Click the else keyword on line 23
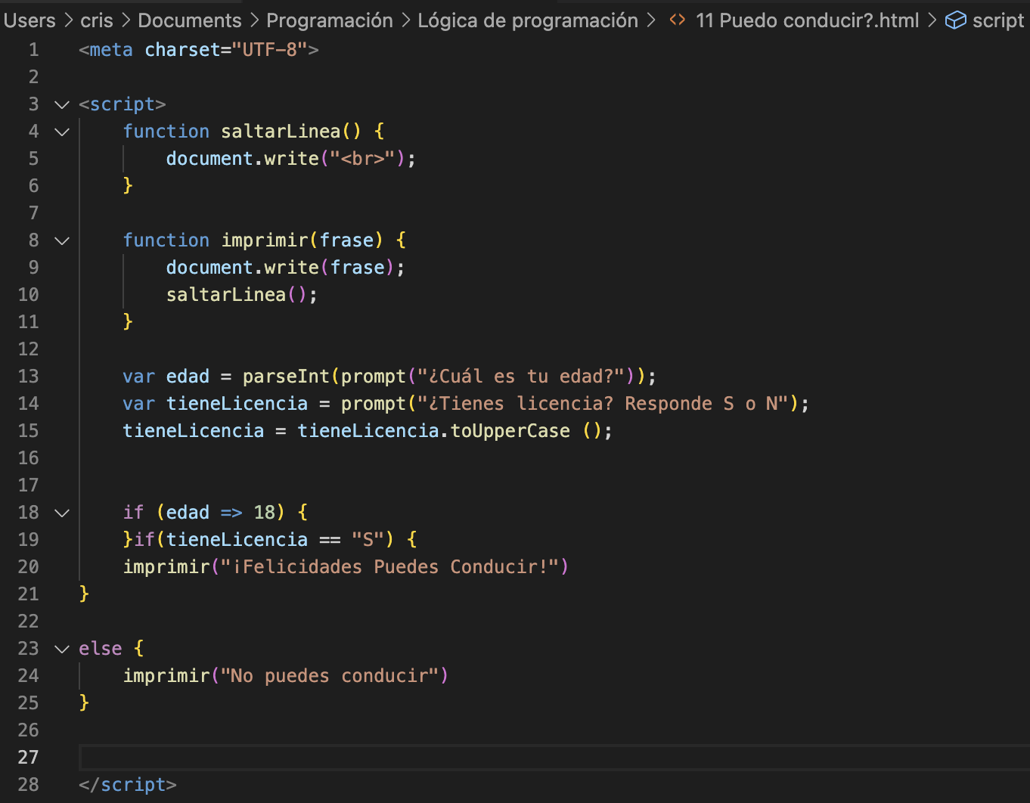 [101, 649]
